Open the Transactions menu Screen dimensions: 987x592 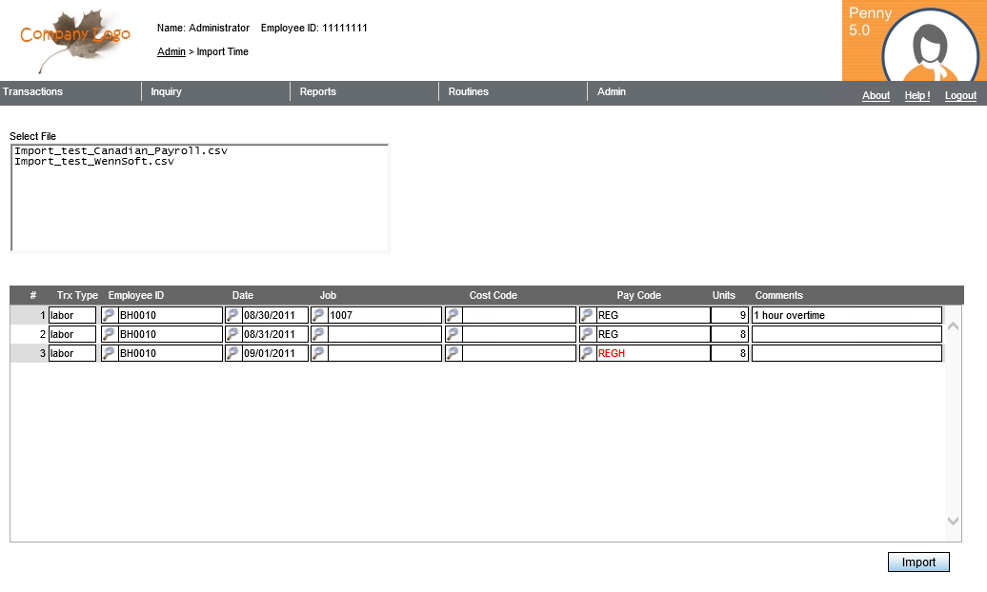click(x=33, y=92)
